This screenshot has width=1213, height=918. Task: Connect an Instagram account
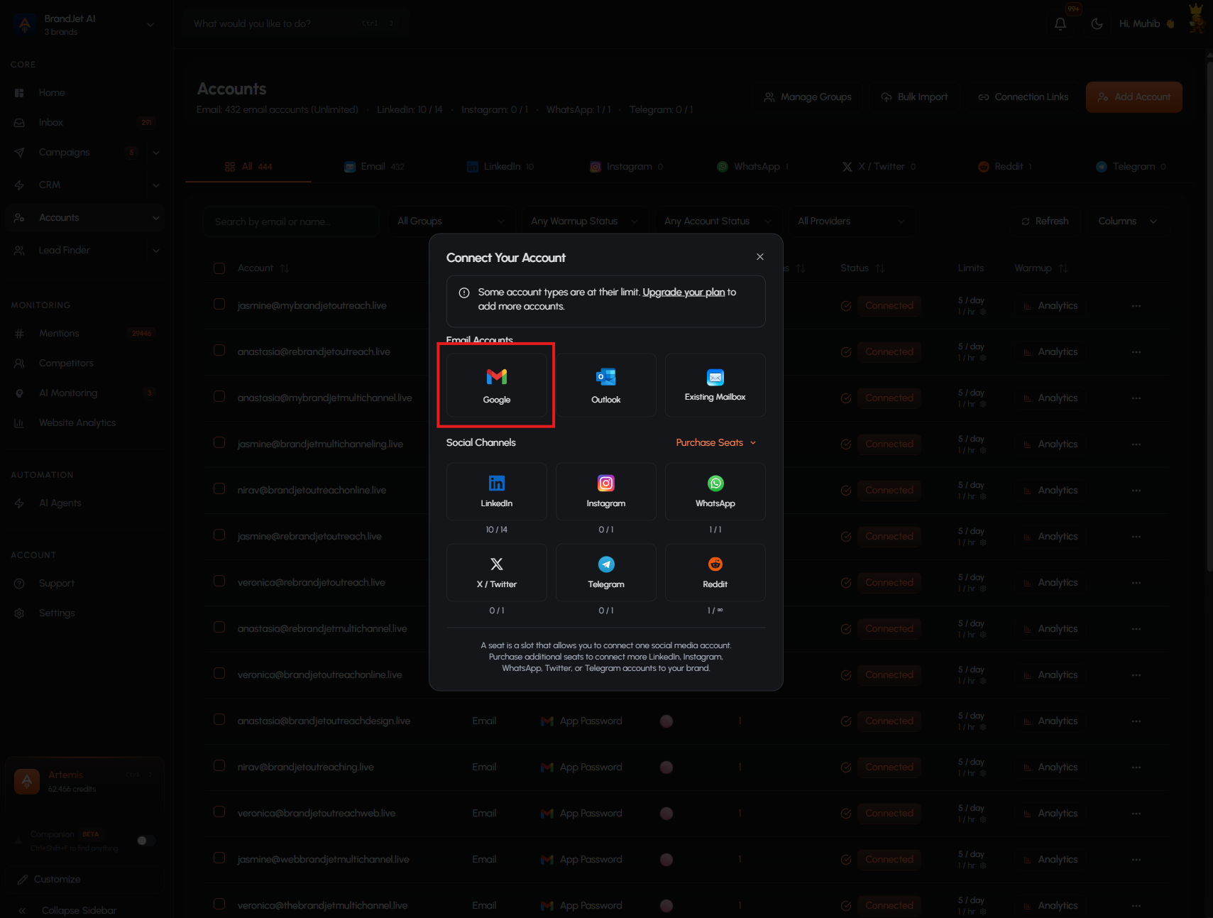click(605, 491)
